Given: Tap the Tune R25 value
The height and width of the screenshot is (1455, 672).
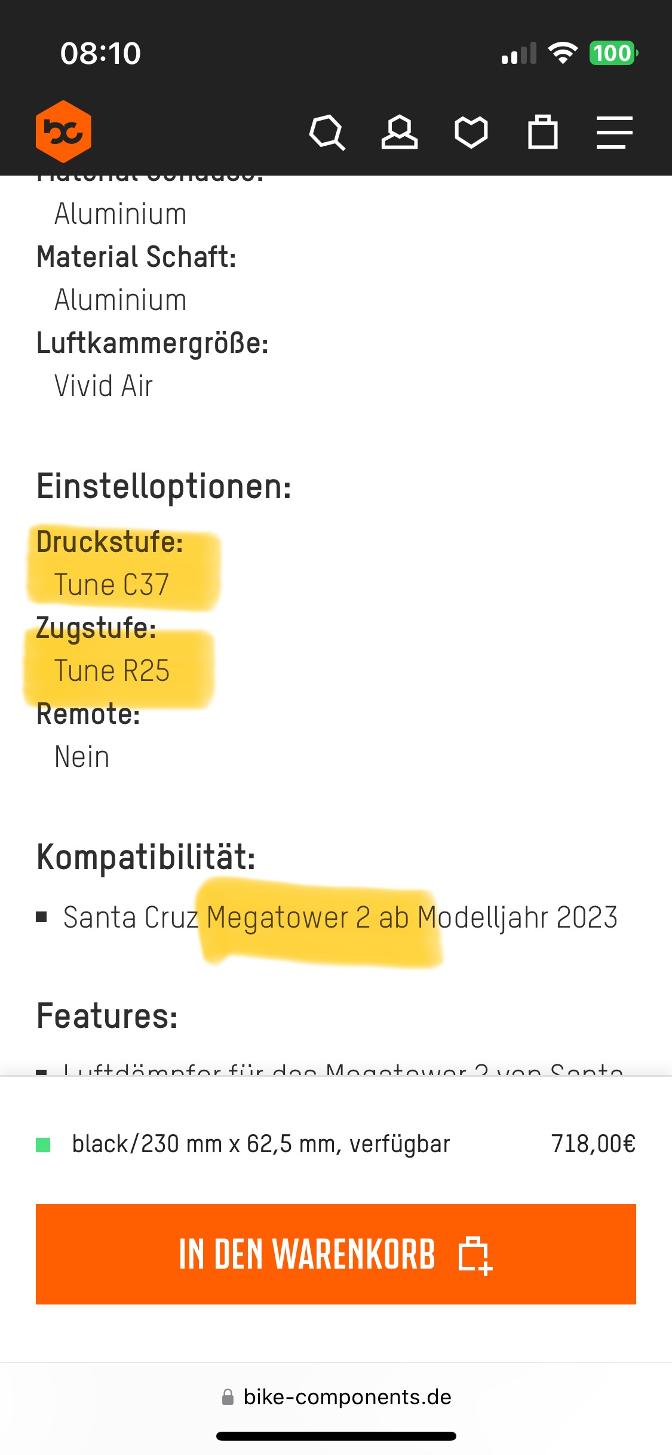Looking at the screenshot, I should [x=112, y=671].
